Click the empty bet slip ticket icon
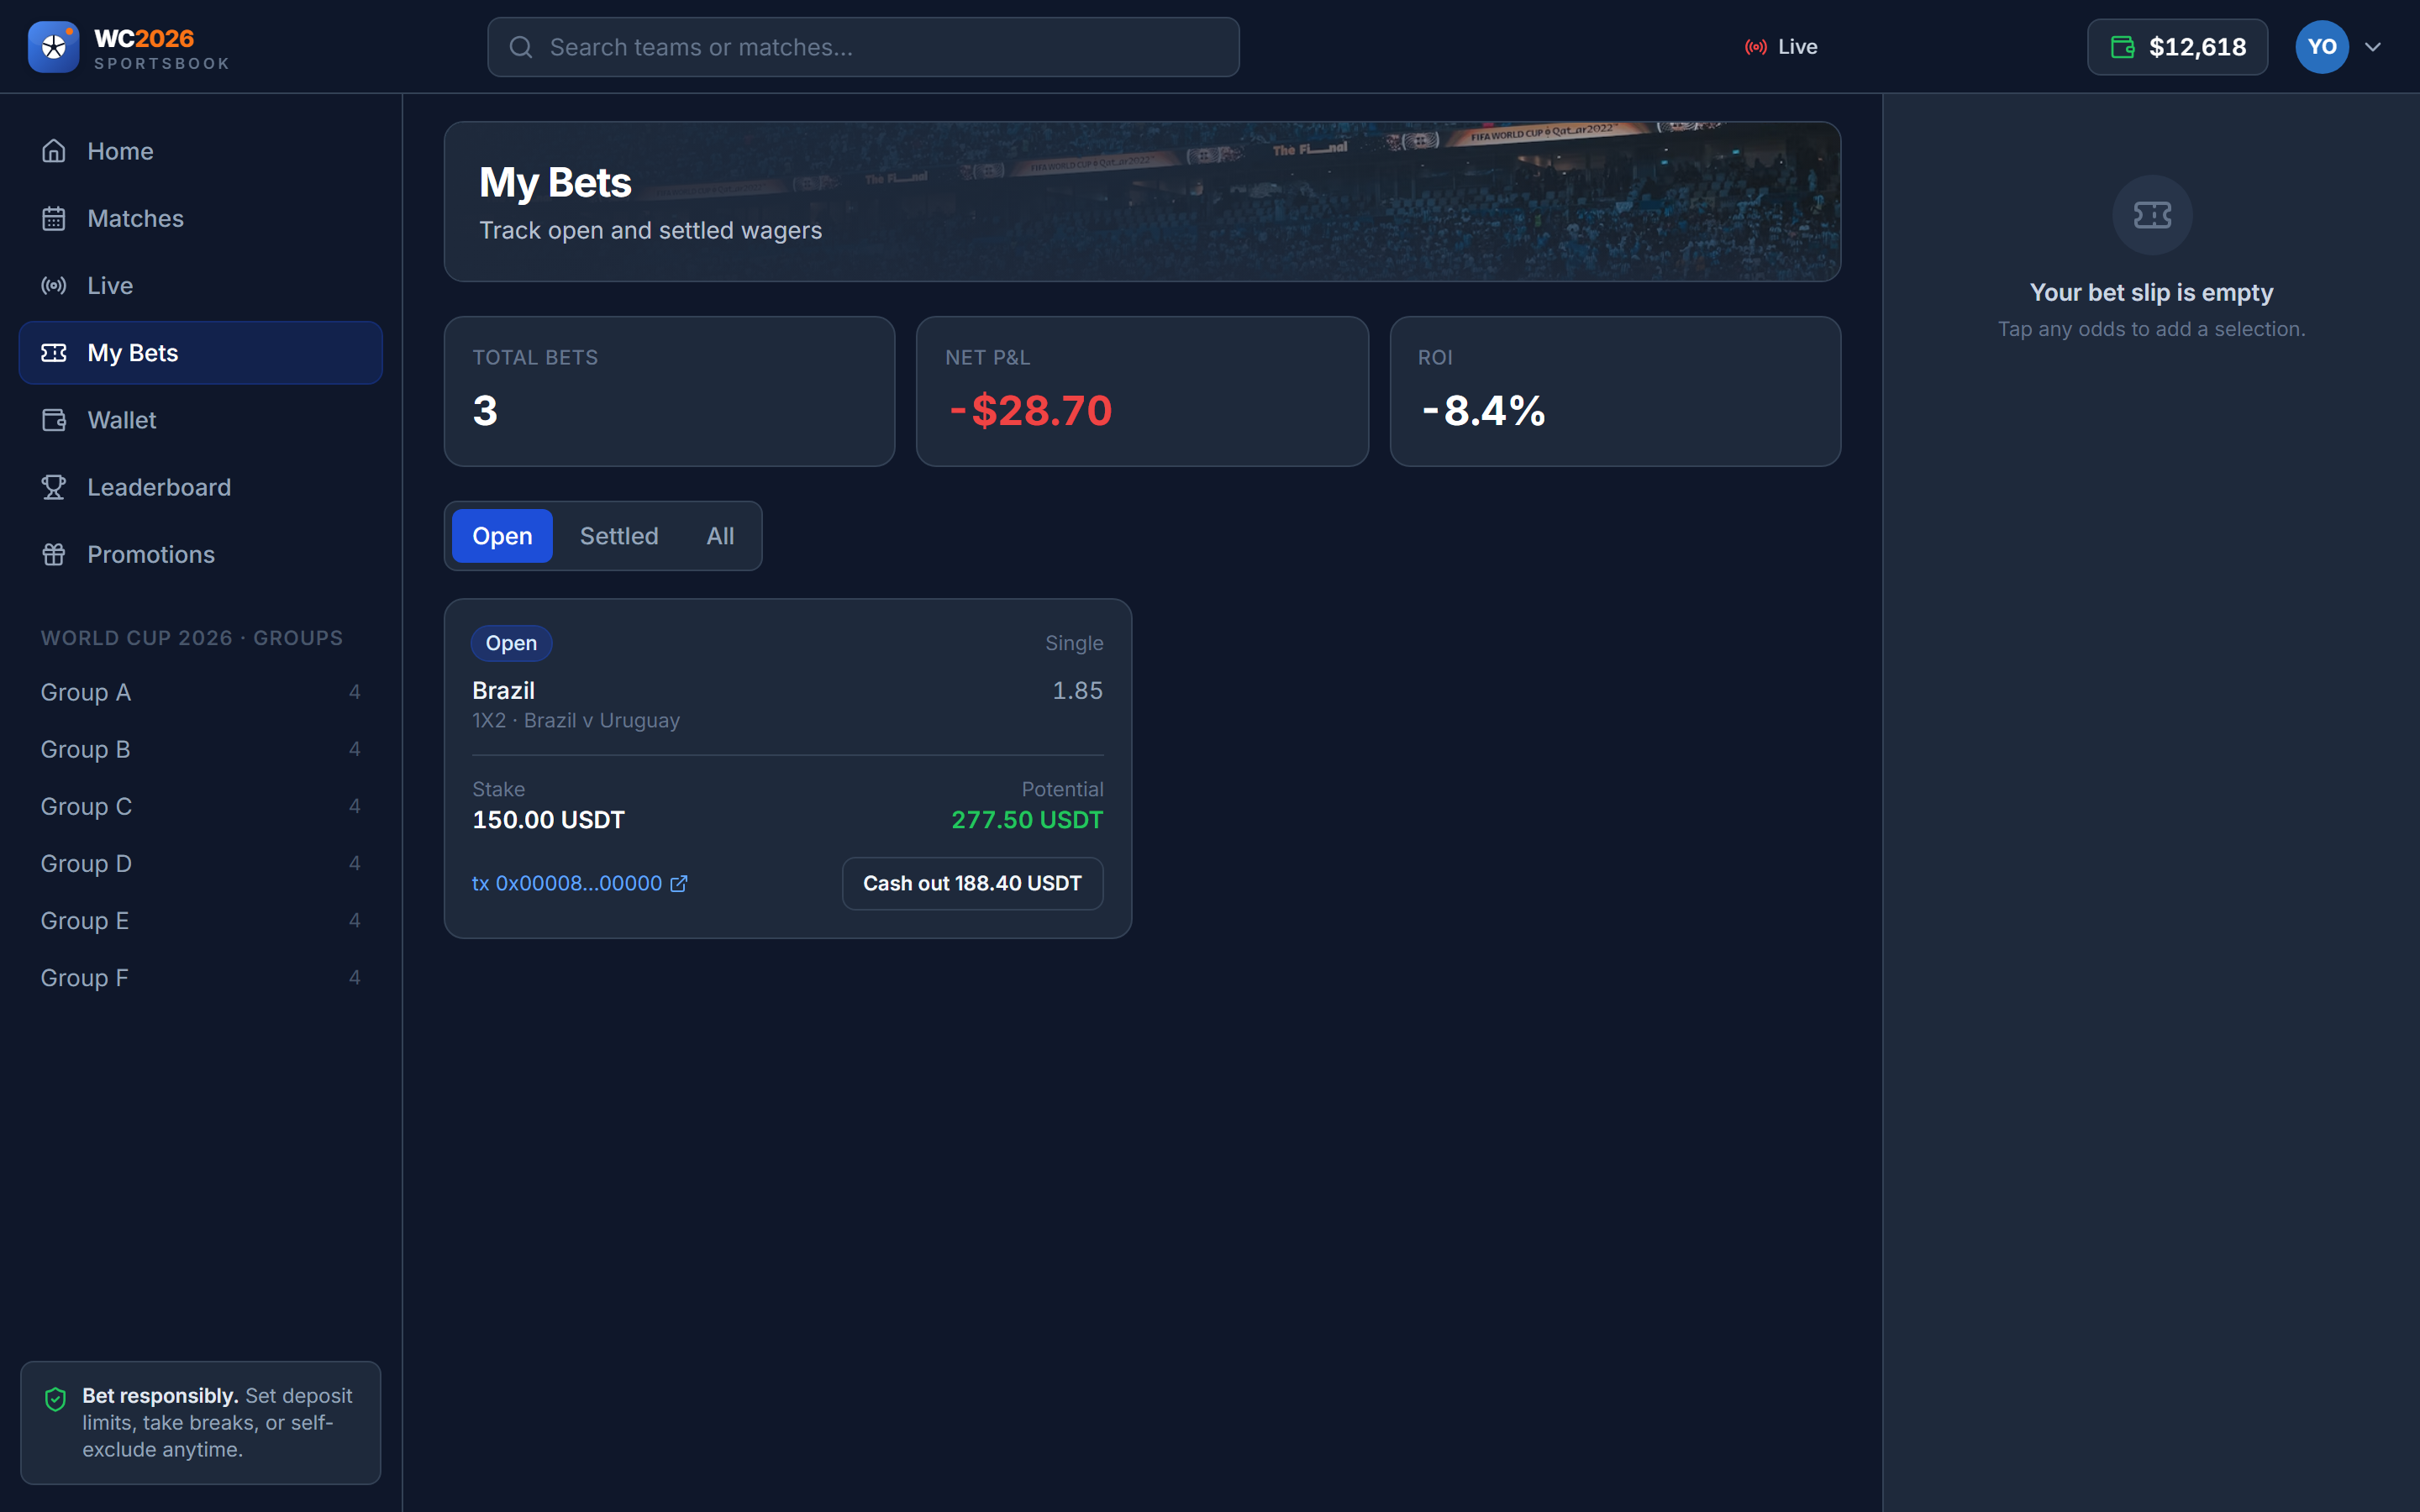 [2152, 215]
